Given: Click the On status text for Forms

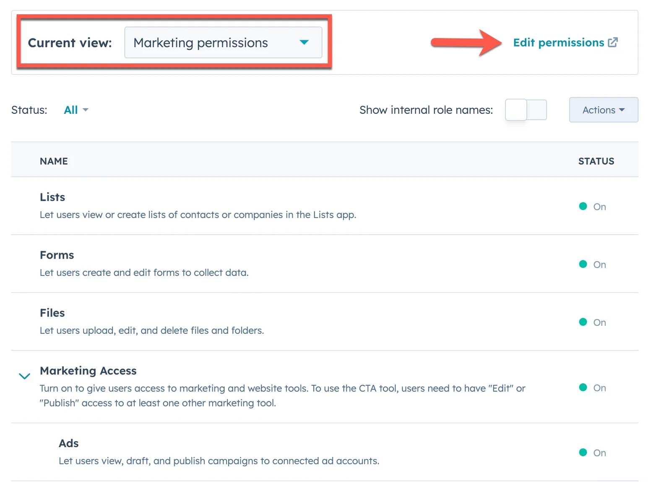Looking at the screenshot, I should pos(599,265).
